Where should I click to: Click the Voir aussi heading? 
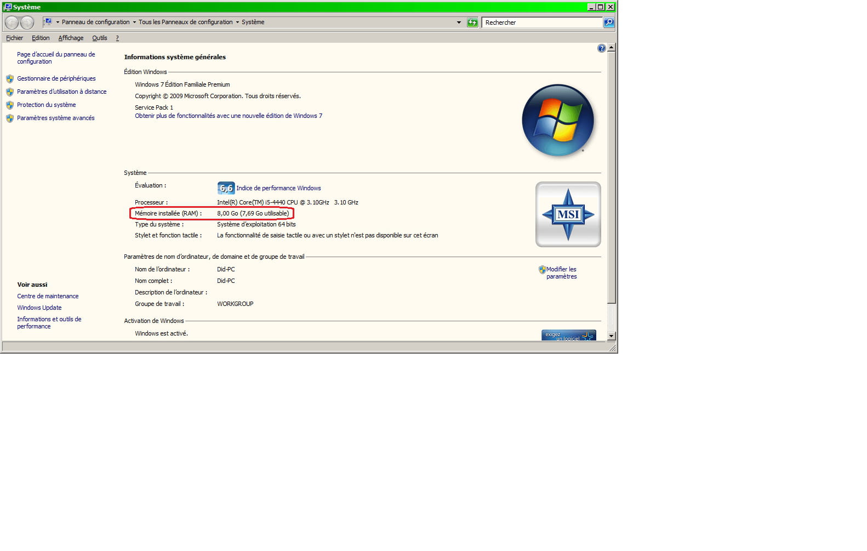click(32, 285)
